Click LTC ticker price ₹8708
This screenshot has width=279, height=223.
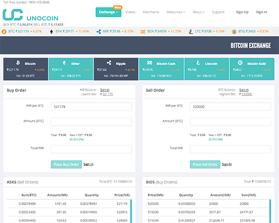pos(206,31)
